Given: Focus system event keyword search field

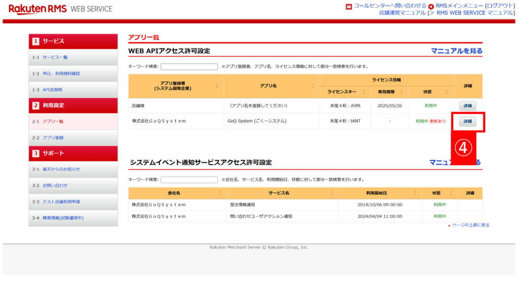Looking at the screenshot, I should (x=189, y=180).
